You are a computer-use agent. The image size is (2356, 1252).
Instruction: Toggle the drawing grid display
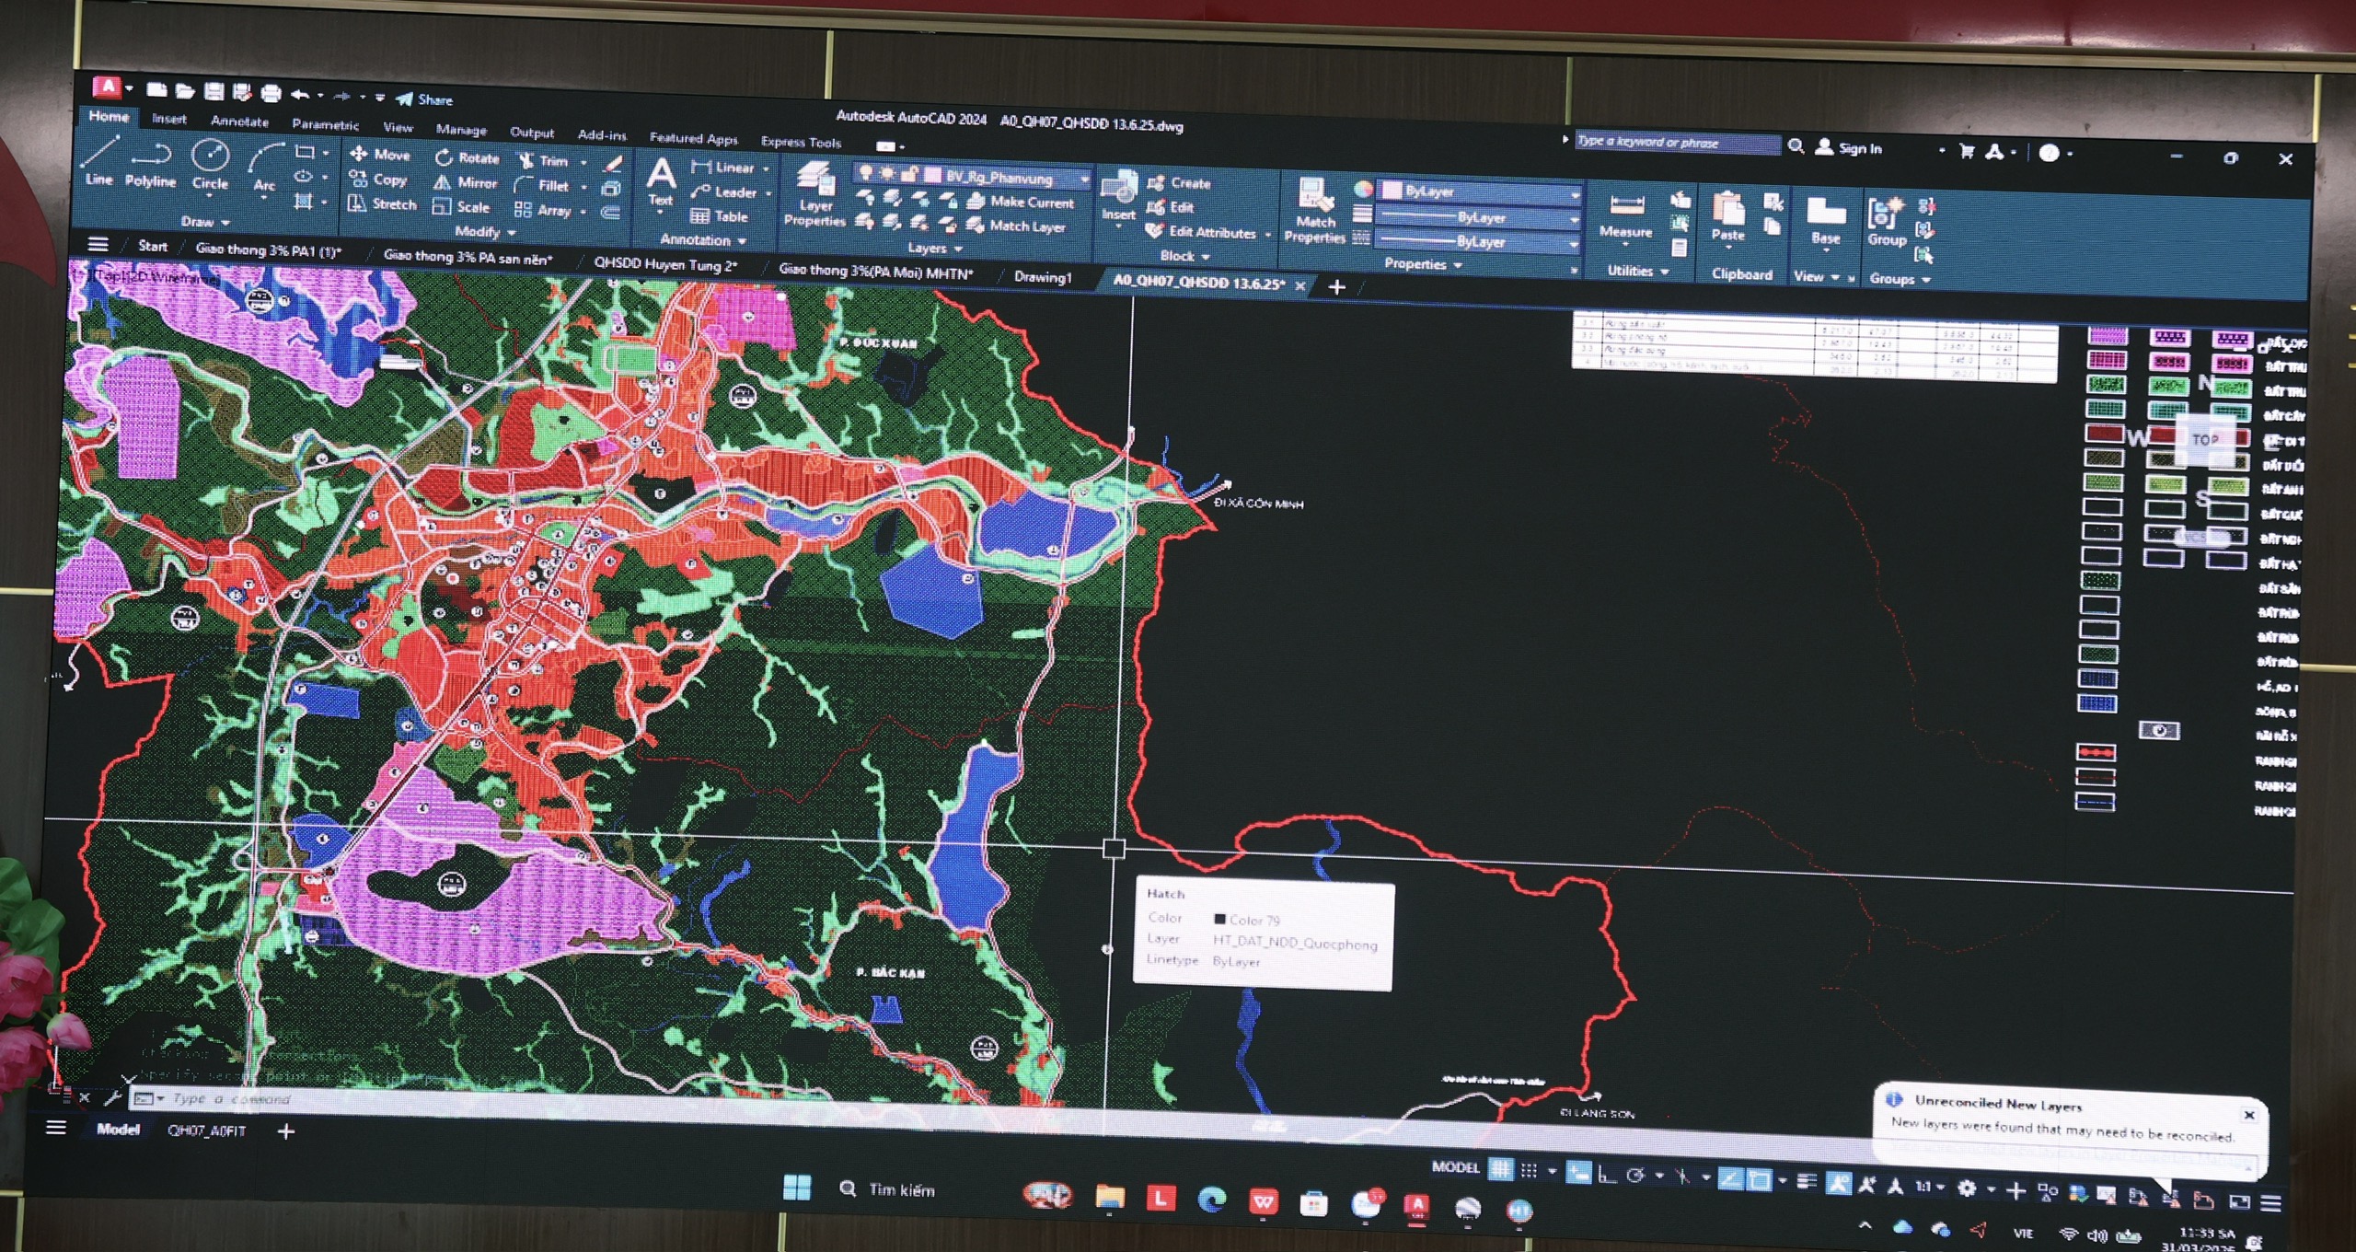[x=1501, y=1170]
